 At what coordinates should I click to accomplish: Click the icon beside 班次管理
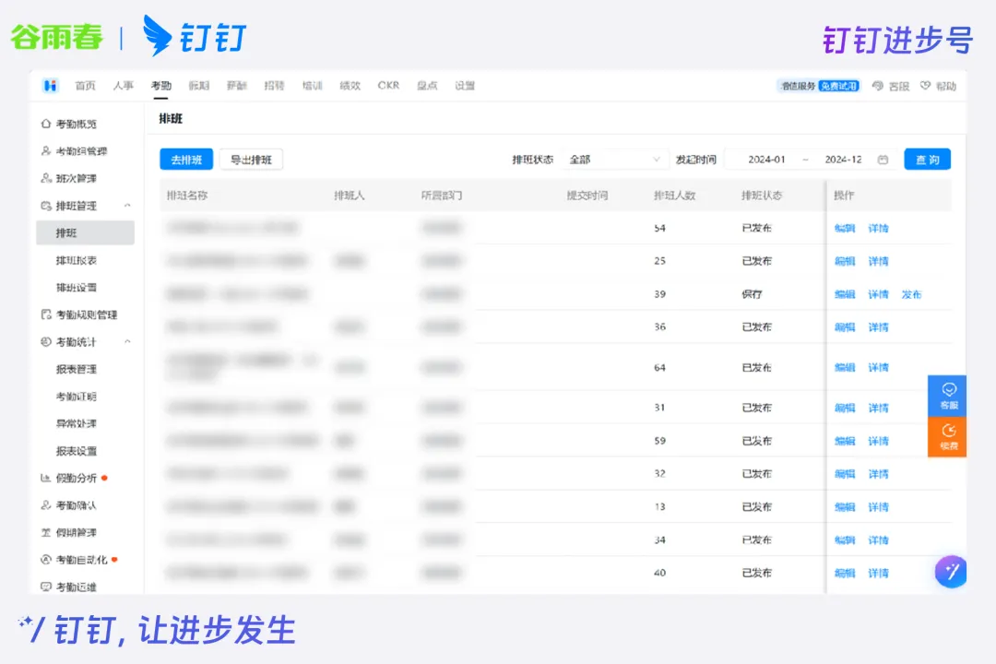[x=46, y=178]
